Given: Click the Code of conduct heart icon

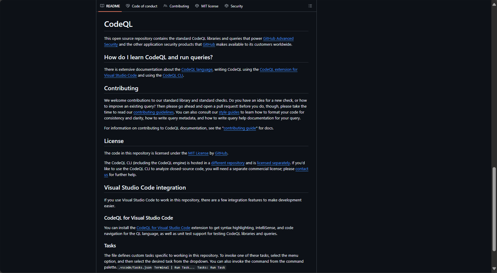Looking at the screenshot, I should coord(128,6).
